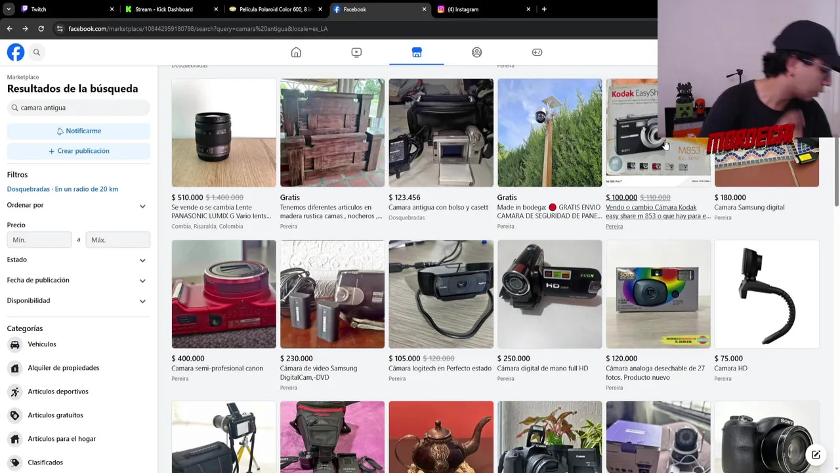Image resolution: width=840 pixels, height=473 pixels.
Task: Click the Máx. price input
Action: point(118,240)
